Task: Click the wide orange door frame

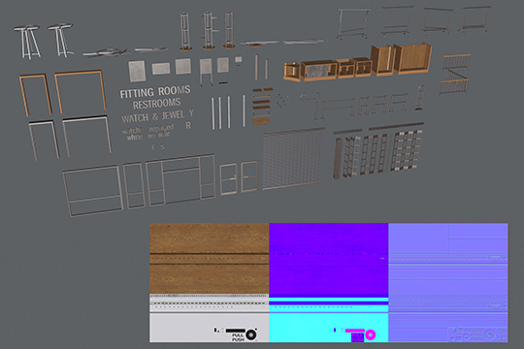Action: click(81, 92)
